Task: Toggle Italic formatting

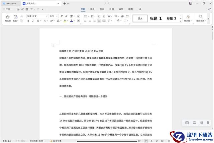Action: coord(33,21)
